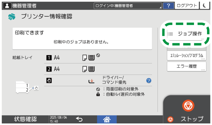View the エラー履歴 error history

tap(187, 66)
